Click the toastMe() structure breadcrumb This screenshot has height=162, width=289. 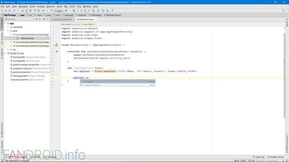click(88, 24)
